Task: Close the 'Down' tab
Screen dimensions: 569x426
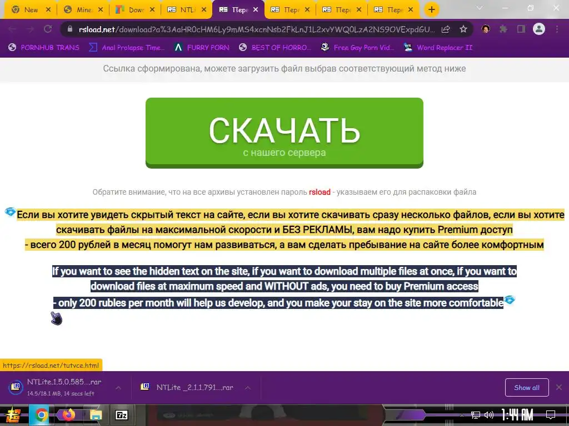Action: [152, 10]
